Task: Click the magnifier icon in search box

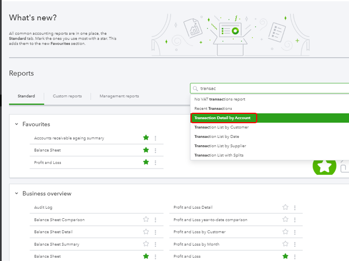Action: coord(195,88)
